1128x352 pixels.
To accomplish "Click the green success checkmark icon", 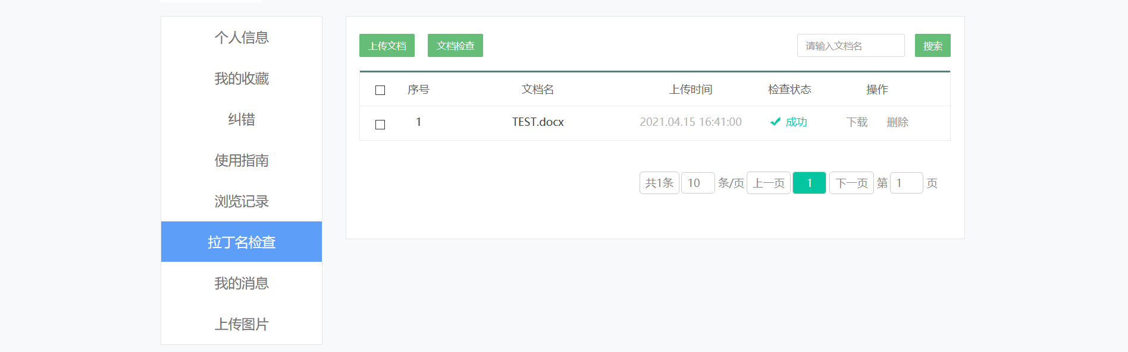I will coord(775,122).
